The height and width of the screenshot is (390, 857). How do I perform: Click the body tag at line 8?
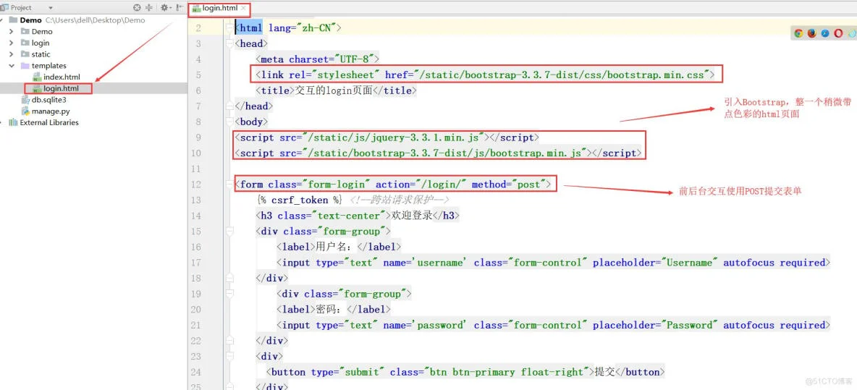251,122
